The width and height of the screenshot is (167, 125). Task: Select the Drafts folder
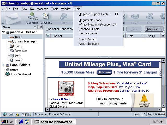(x=16, y=46)
